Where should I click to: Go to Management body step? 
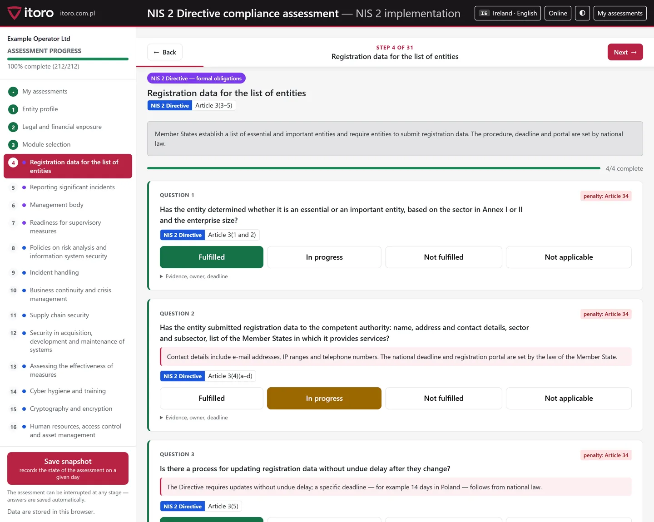68,205
